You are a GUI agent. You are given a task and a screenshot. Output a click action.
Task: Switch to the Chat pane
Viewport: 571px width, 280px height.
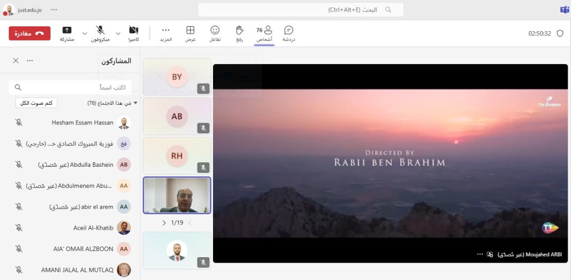[x=288, y=33]
